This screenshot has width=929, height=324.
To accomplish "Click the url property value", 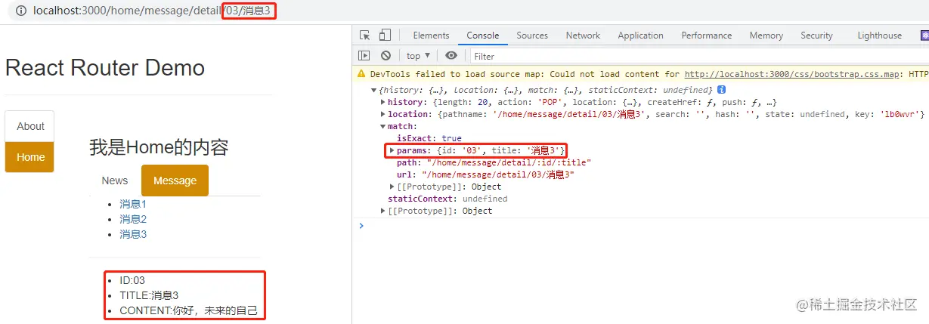I will [x=497, y=174].
